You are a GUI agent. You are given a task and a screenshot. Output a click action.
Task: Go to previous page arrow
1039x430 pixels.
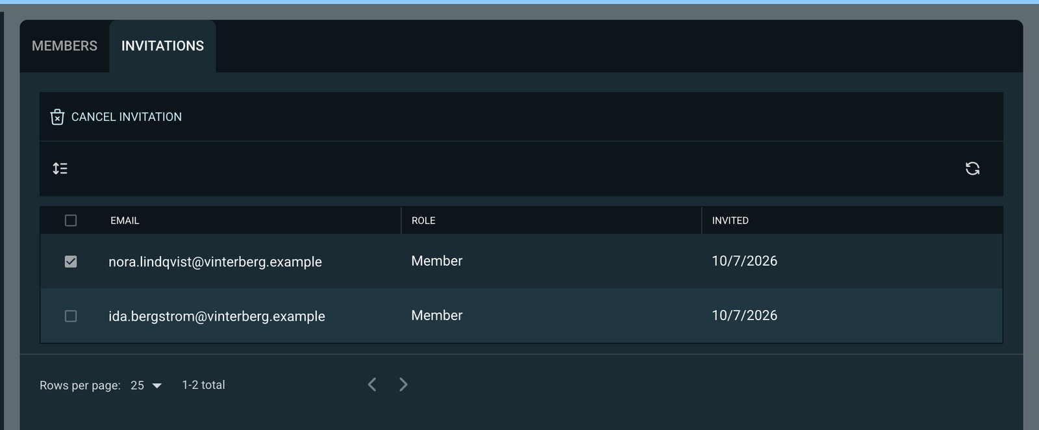[372, 385]
